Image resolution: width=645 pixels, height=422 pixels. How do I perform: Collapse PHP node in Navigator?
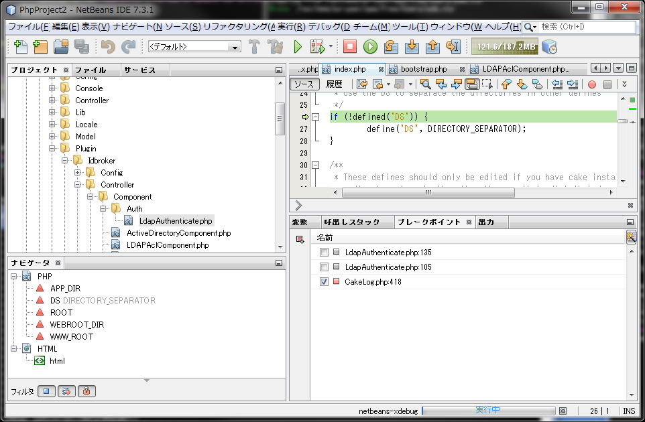click(13, 277)
